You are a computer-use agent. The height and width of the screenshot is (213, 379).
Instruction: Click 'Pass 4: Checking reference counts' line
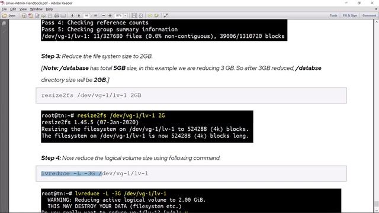[x=95, y=22]
